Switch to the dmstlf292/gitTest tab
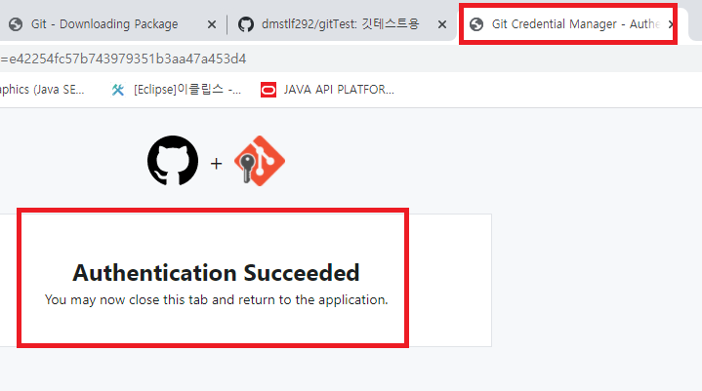The image size is (702, 391). point(340,24)
